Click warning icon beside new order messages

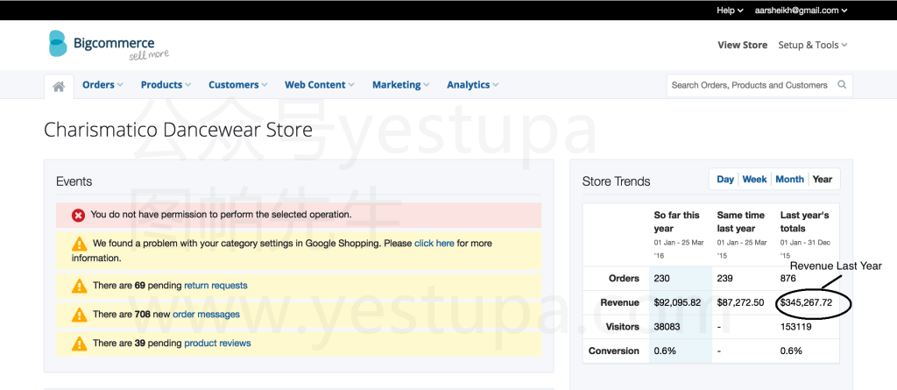click(79, 315)
